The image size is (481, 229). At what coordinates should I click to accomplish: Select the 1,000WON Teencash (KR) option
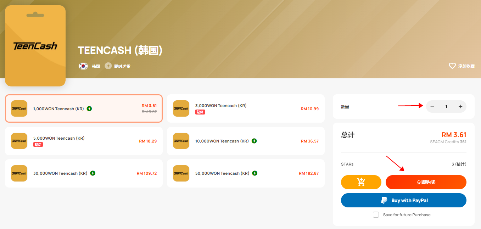(84, 108)
